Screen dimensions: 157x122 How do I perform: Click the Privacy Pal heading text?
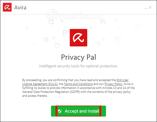[78, 57]
